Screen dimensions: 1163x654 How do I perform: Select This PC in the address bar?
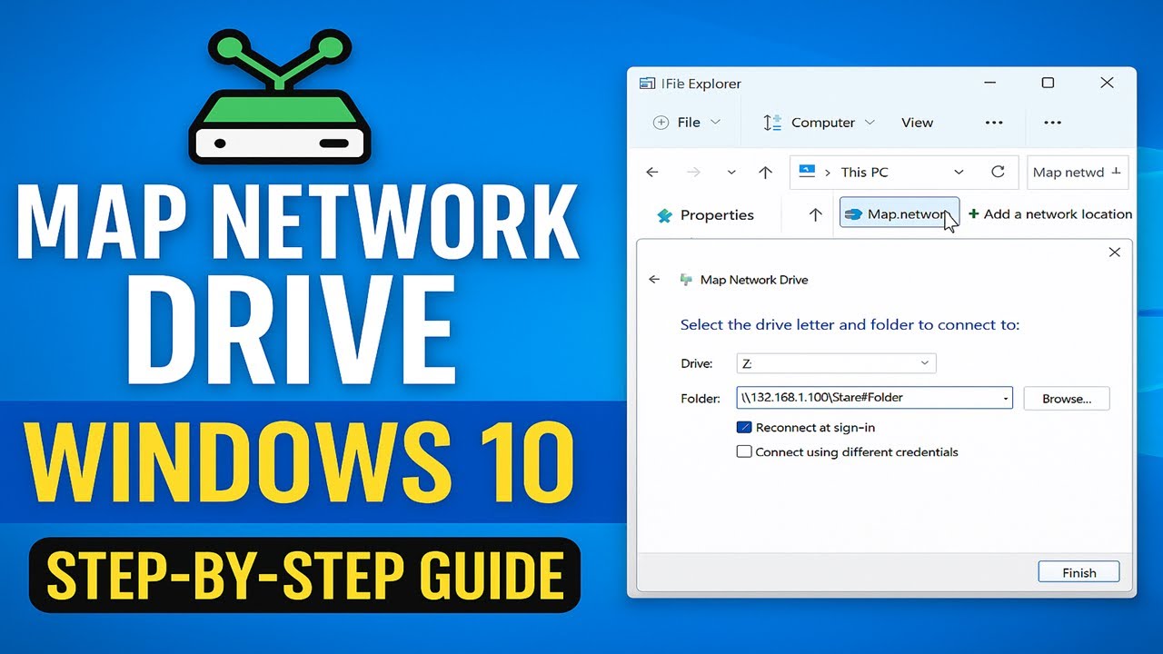click(x=864, y=172)
